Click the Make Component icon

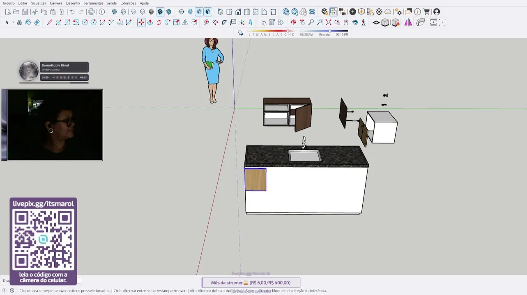19,23
